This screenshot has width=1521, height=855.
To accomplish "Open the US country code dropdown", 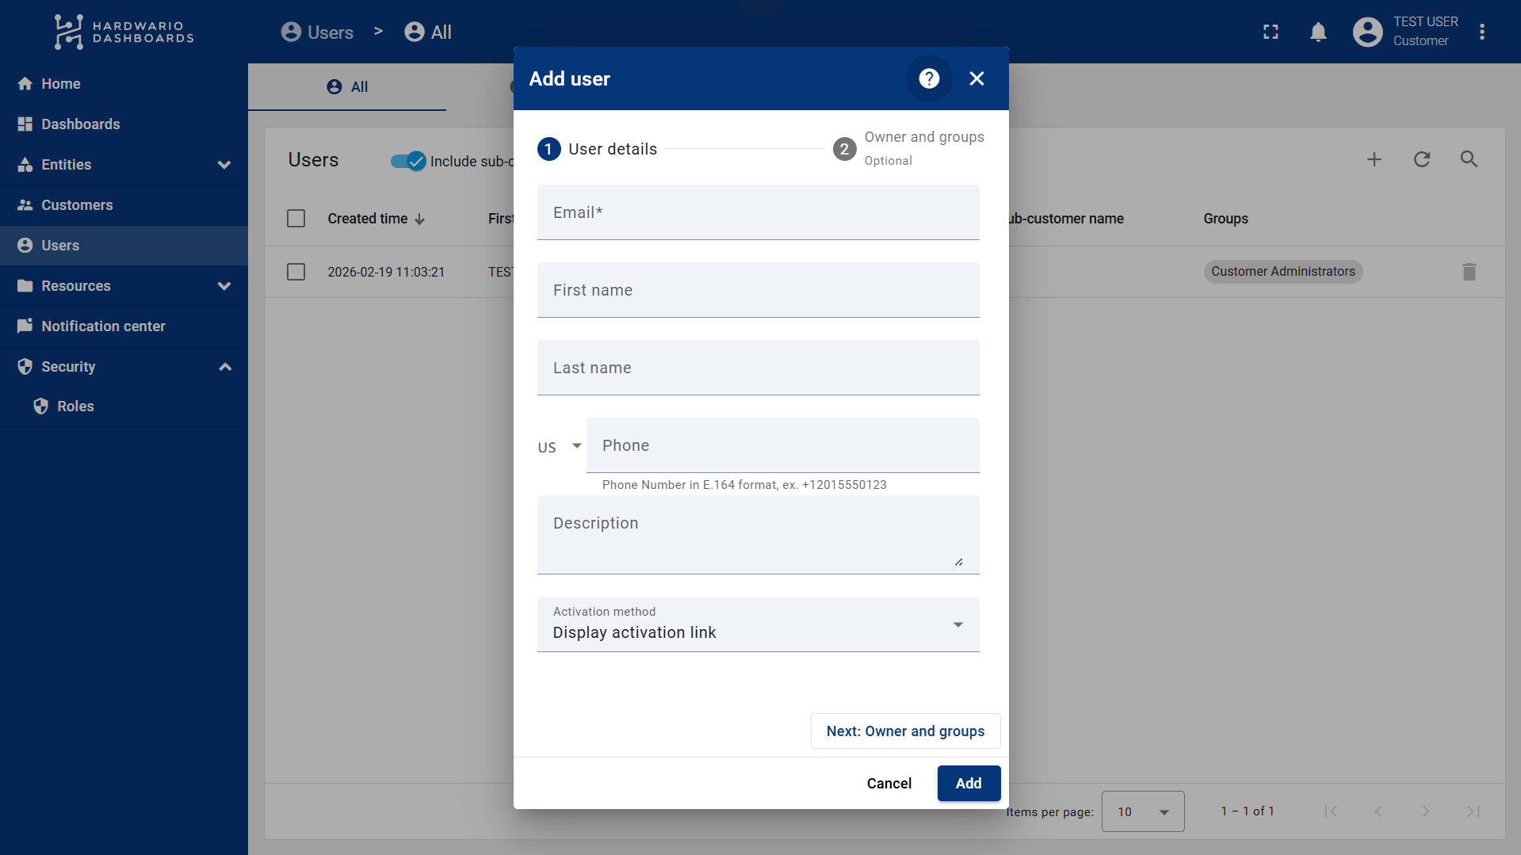I will [x=560, y=446].
